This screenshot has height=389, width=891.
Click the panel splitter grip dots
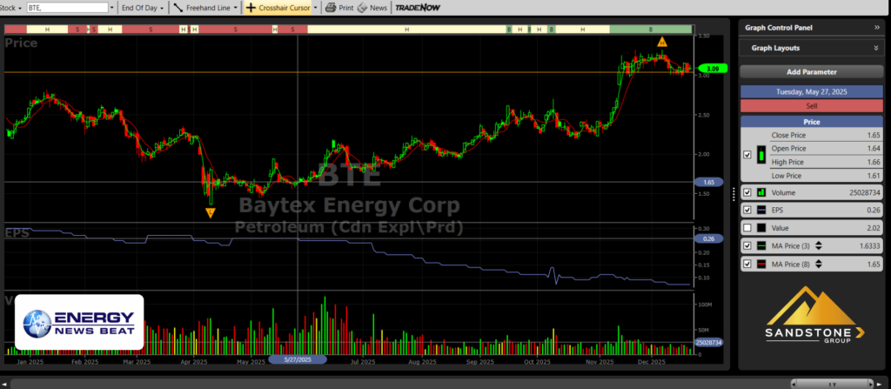[734, 193]
